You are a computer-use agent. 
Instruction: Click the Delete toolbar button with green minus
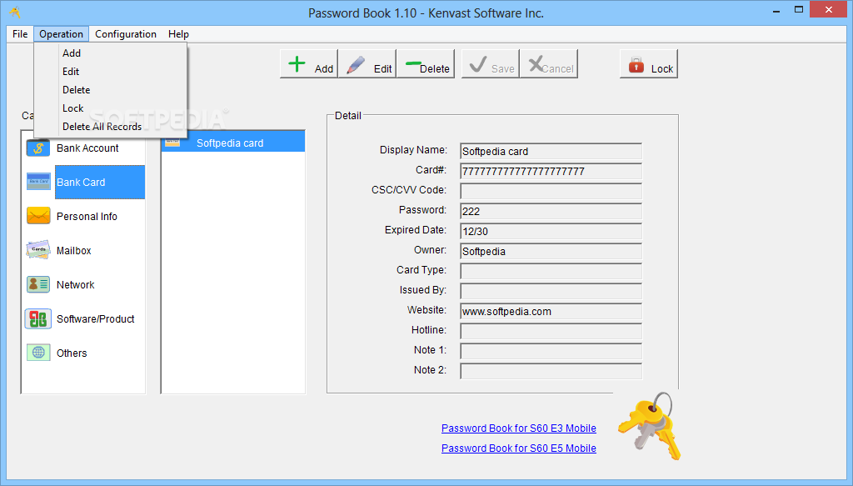click(x=426, y=64)
